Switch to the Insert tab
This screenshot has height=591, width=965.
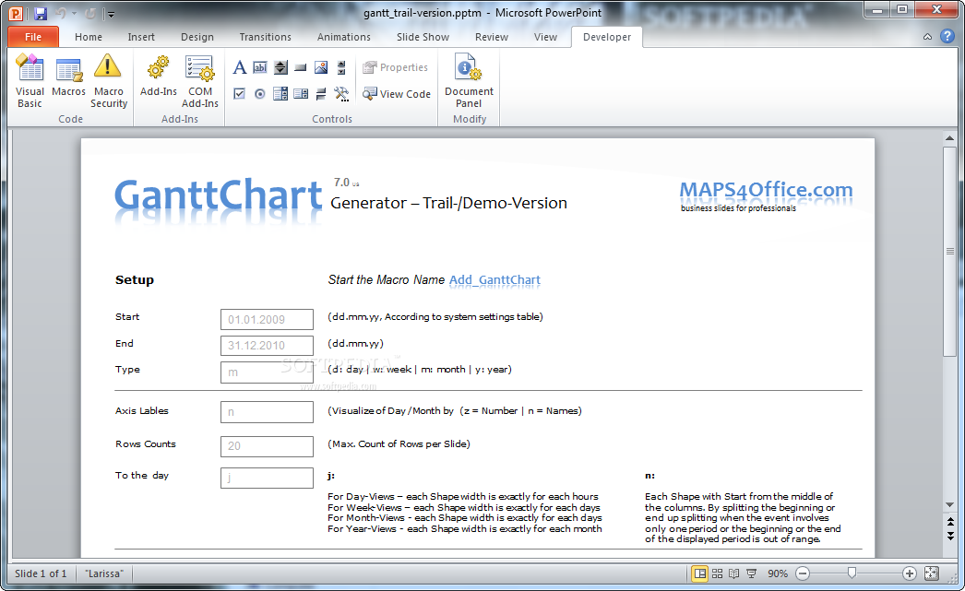tap(141, 37)
